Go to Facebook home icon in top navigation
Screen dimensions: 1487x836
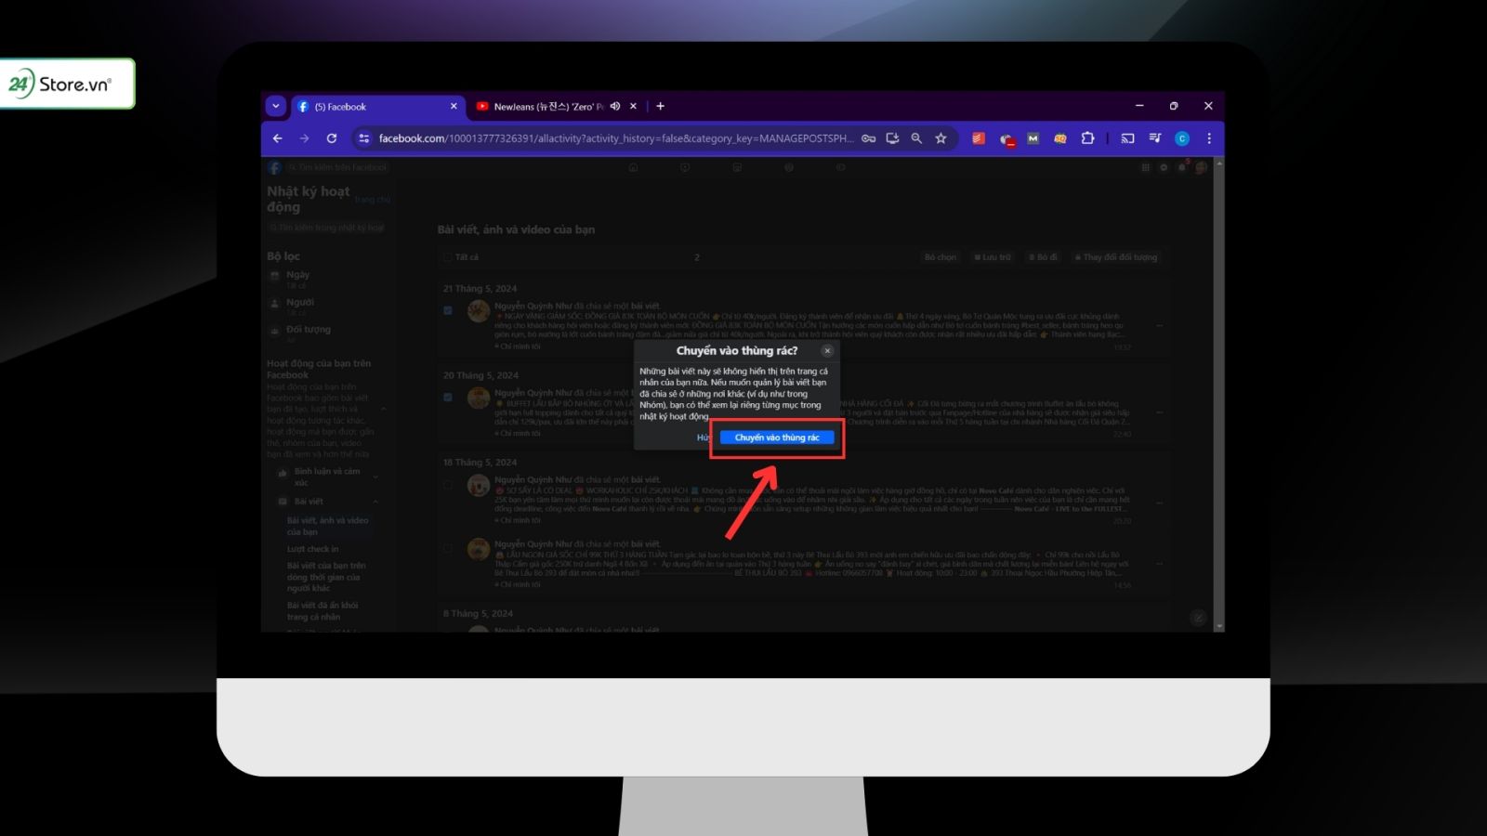[x=633, y=168]
